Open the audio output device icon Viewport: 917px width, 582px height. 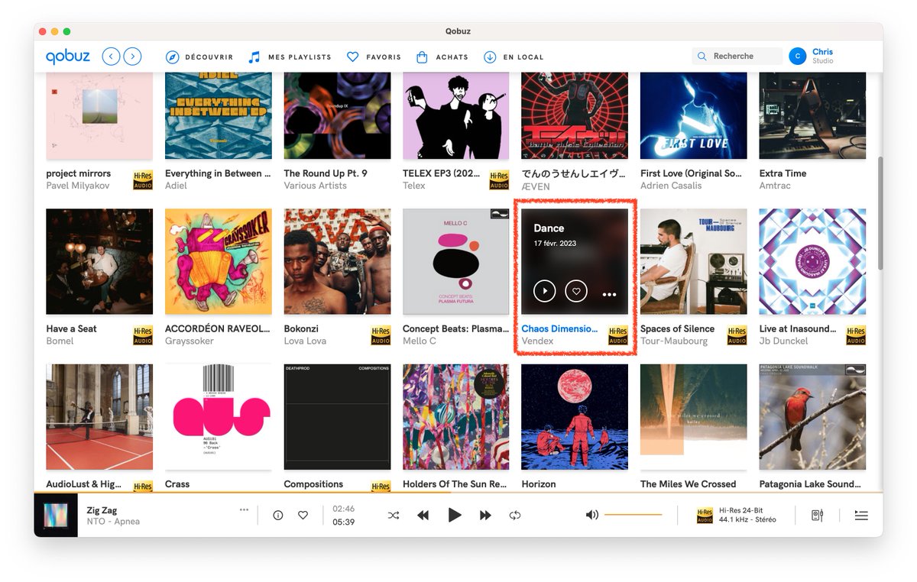coord(817,516)
